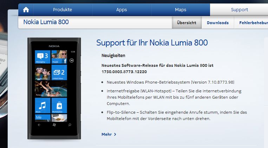The width and height of the screenshot is (268, 148).
Task: Click the People Facebook tile on phone
Action: 59,57
